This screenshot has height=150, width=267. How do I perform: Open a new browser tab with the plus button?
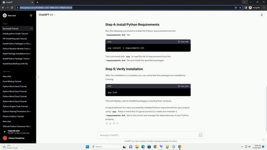tap(38, 2)
